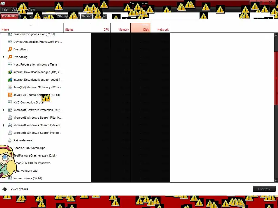Viewport: 278px width, 208px height.
Task: Select crazywarningicons.exe (32 bit) process name
Action: 34,34
